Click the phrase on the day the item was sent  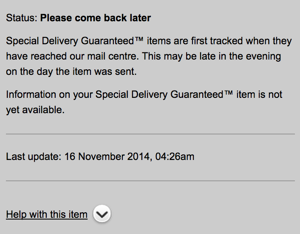tap(71, 72)
